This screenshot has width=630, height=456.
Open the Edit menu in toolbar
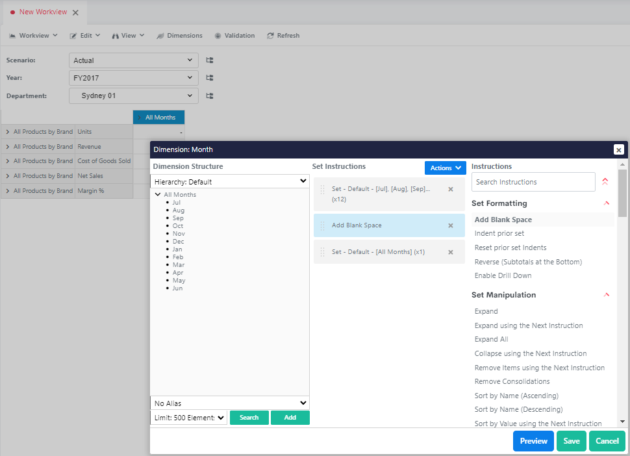click(x=85, y=36)
